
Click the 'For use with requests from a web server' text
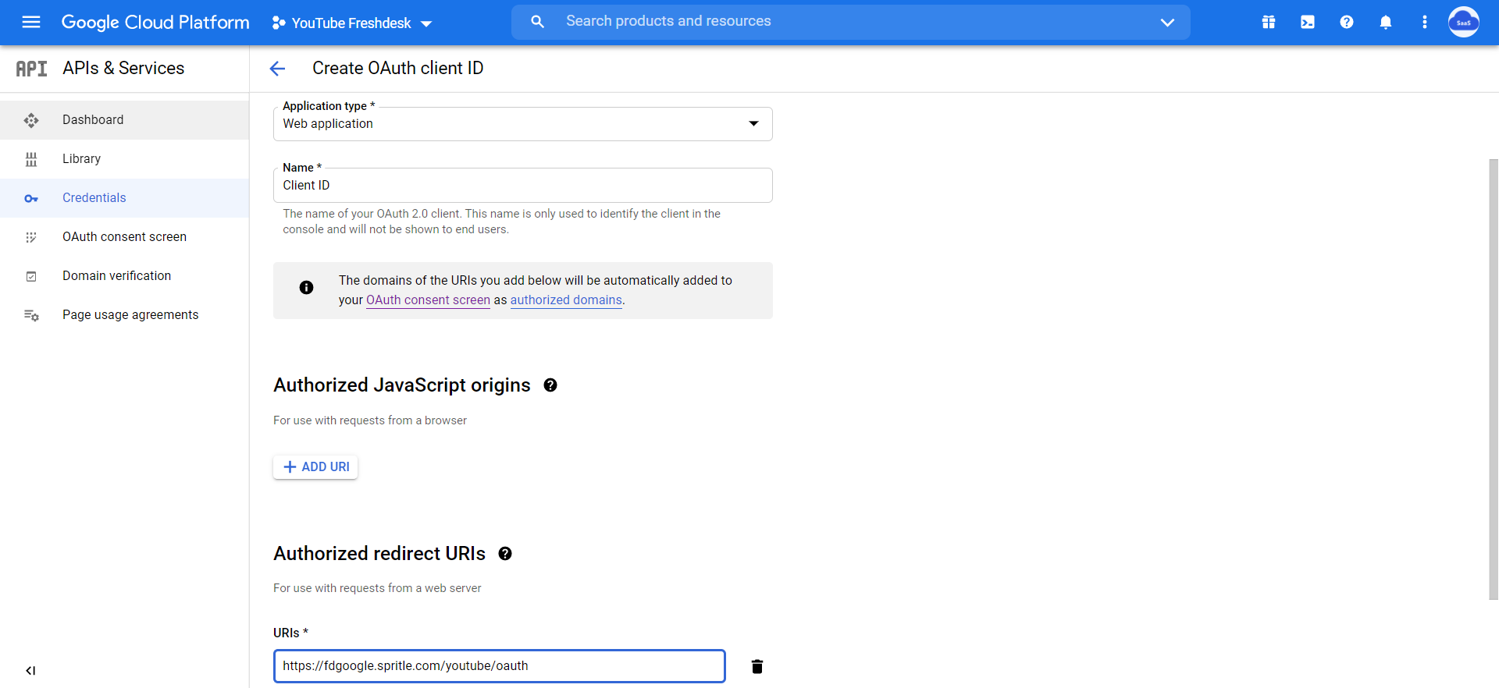coord(377,588)
